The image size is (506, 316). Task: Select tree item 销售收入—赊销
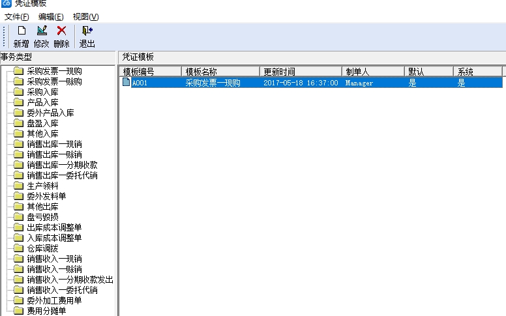[x=54, y=269]
